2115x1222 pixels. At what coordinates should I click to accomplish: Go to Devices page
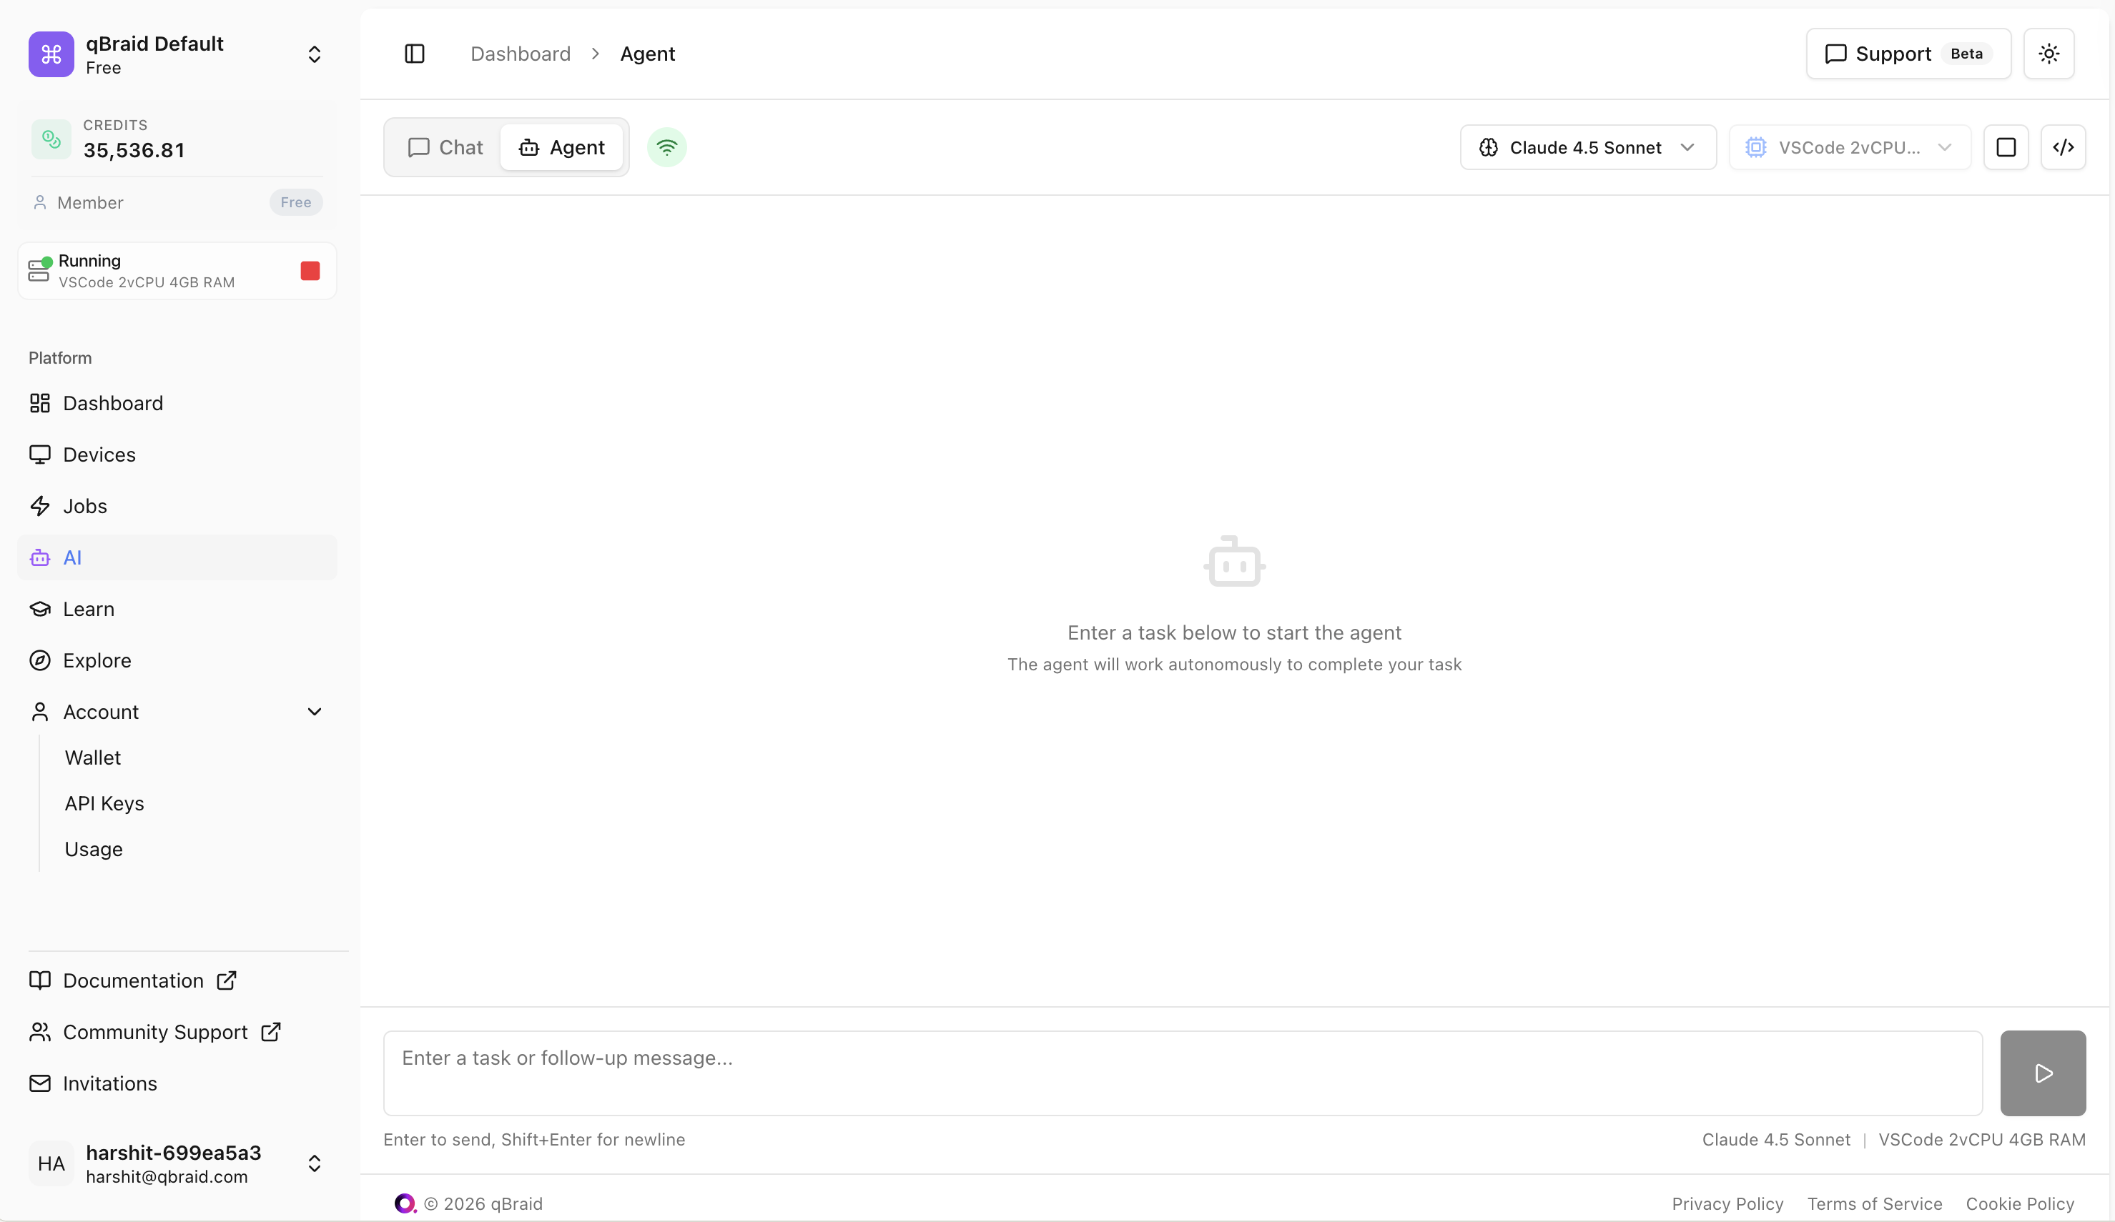[99, 454]
